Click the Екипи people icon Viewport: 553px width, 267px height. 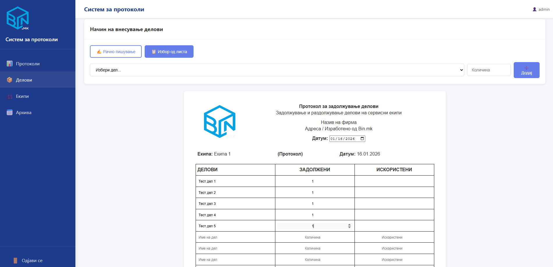10,96
